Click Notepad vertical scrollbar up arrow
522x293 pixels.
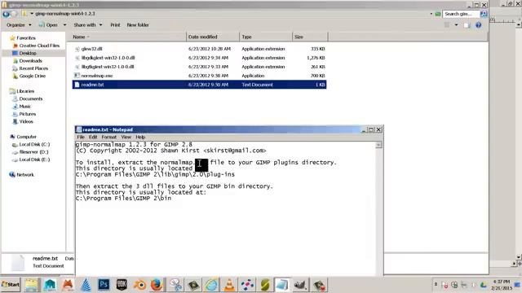point(378,145)
